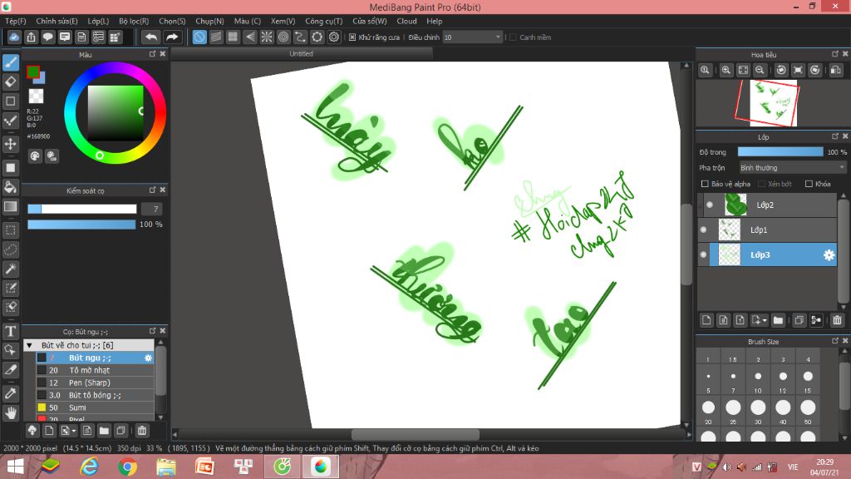Select the Tô mờ nhạt brush
851x479 pixels.
coord(90,370)
